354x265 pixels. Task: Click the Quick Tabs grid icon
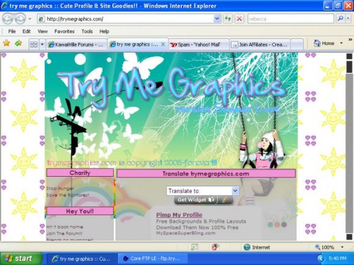click(x=34, y=44)
